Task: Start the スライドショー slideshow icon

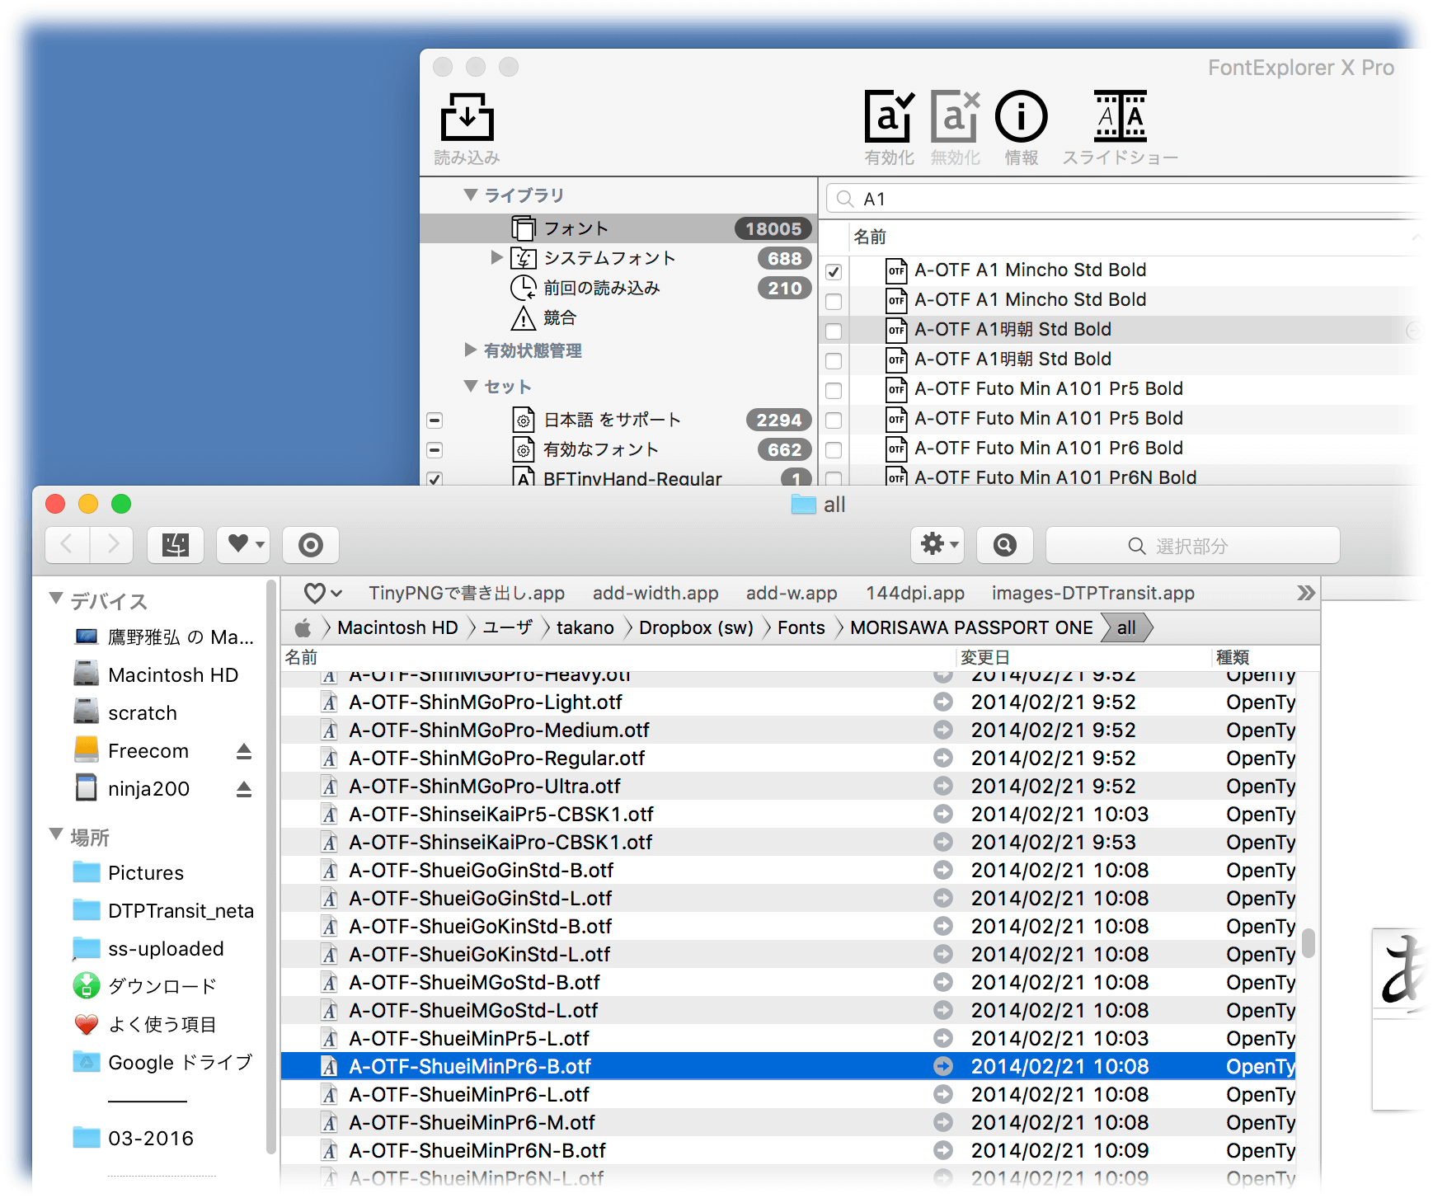Action: point(1120,116)
